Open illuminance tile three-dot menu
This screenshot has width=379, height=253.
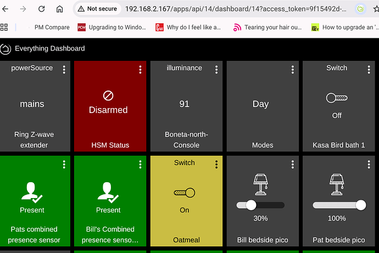[x=216, y=69]
